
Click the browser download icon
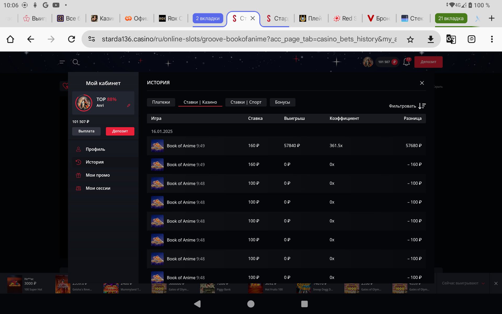click(431, 39)
